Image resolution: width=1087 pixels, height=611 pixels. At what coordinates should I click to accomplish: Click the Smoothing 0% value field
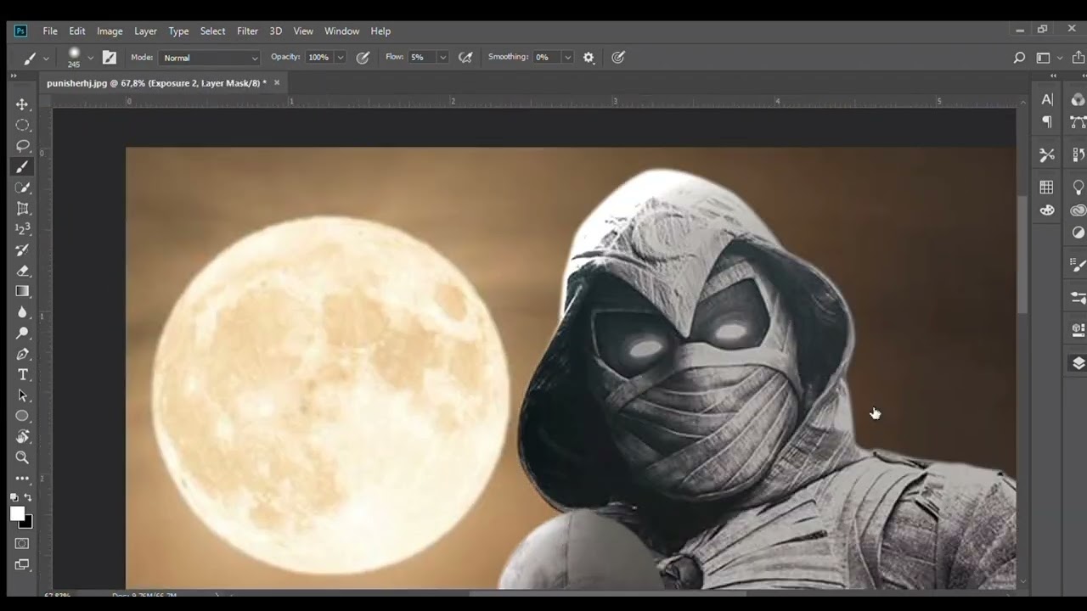(547, 58)
